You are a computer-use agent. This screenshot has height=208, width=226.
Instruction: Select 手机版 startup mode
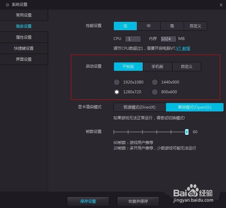click(157, 67)
